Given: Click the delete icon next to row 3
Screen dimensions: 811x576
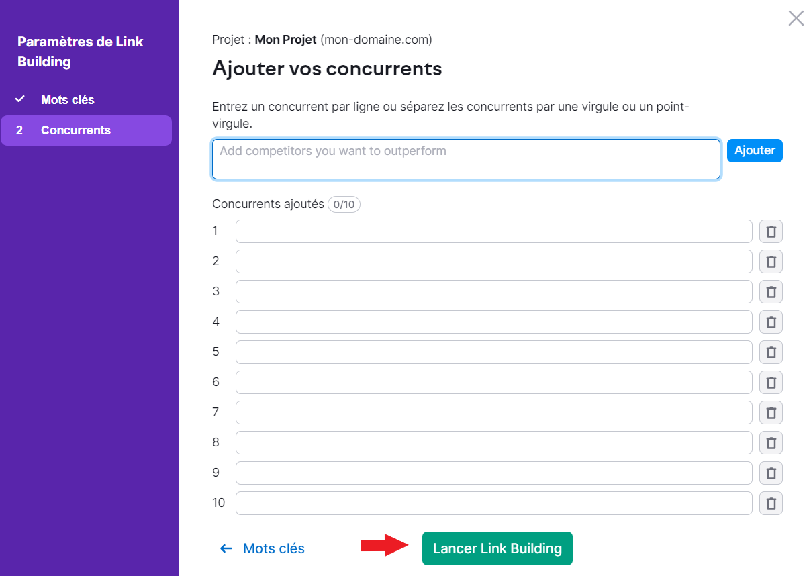Looking at the screenshot, I should coord(771,291).
